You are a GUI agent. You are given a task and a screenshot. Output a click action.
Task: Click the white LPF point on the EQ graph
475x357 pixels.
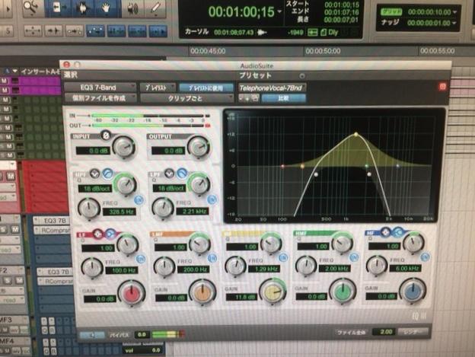click(x=369, y=174)
